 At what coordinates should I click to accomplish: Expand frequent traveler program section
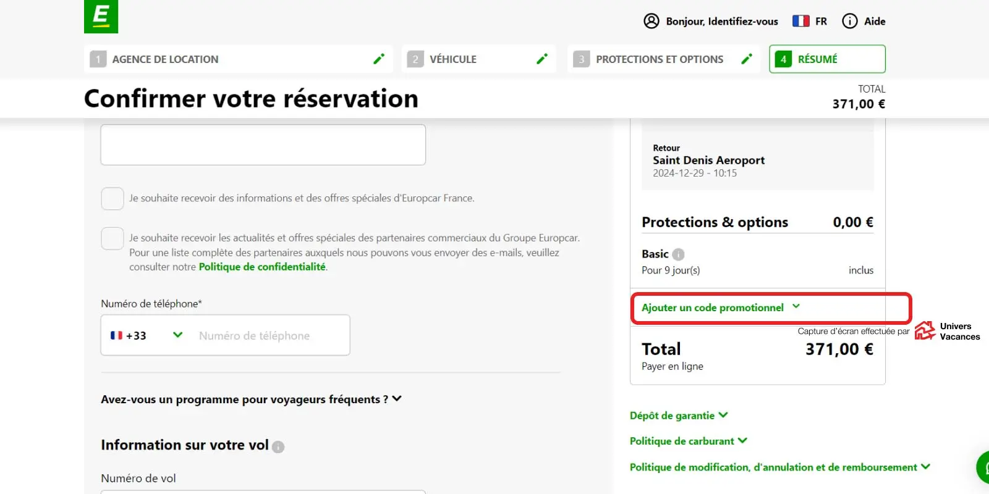[251, 400]
